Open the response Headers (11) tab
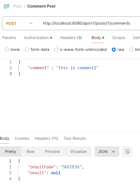 click(x=46, y=138)
